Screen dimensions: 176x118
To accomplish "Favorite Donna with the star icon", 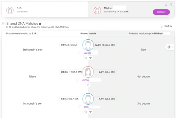I will point(88,85).
